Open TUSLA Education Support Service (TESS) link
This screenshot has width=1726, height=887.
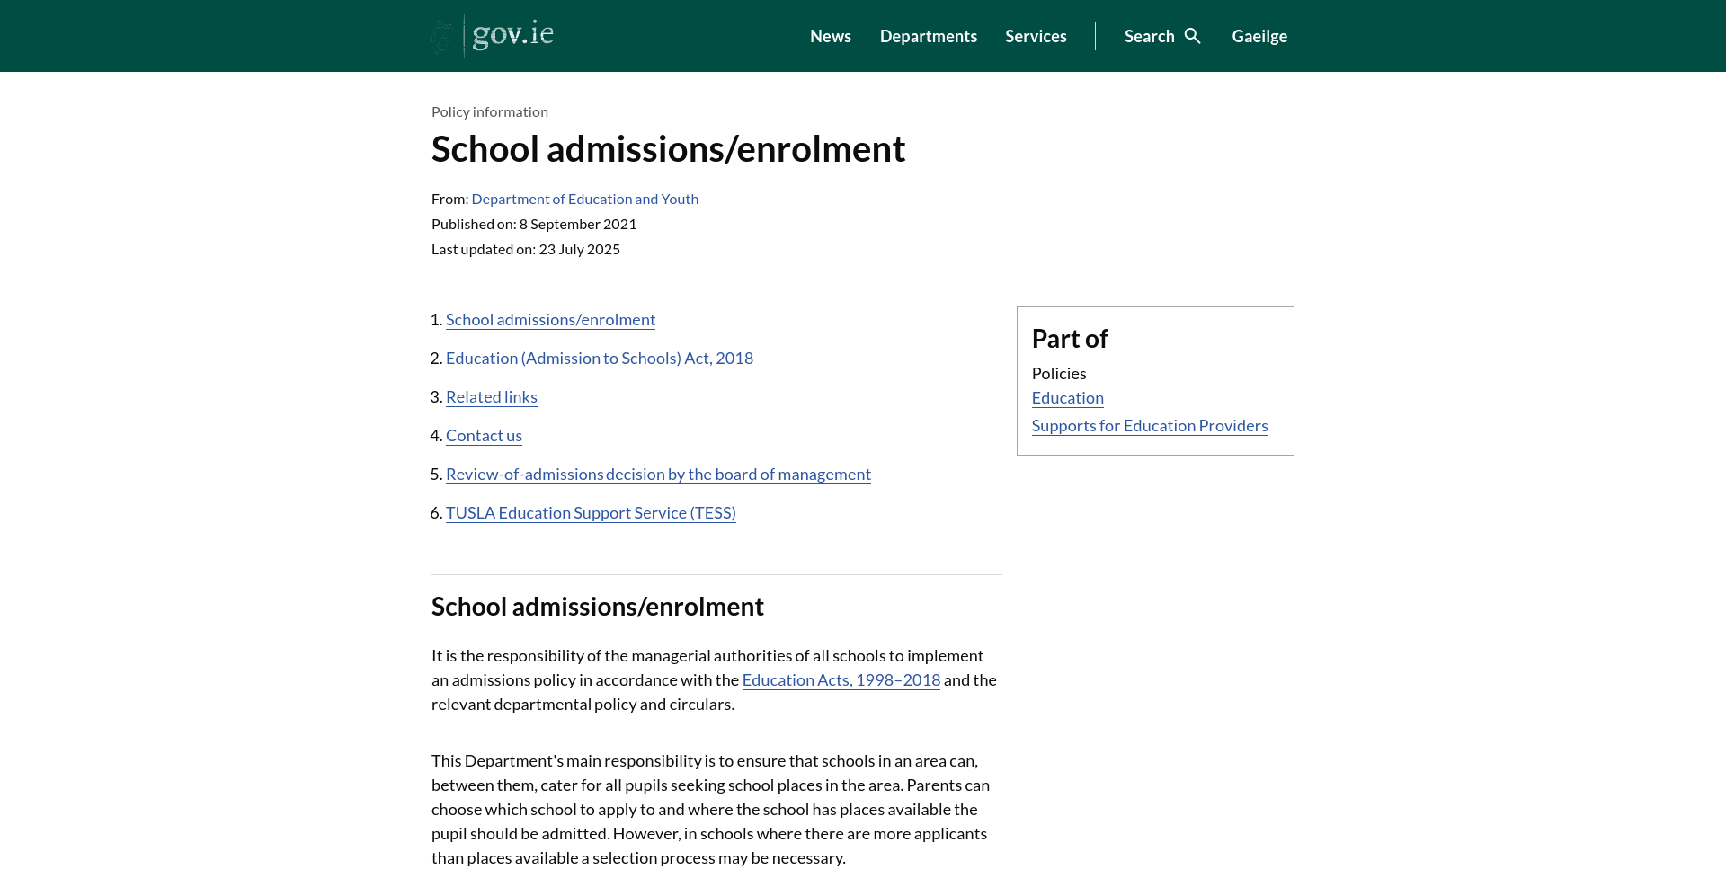(591, 513)
